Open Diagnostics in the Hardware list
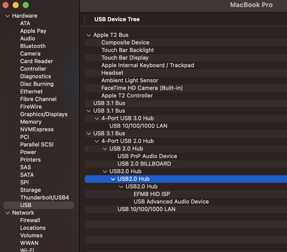The image size is (287, 252). click(36, 76)
